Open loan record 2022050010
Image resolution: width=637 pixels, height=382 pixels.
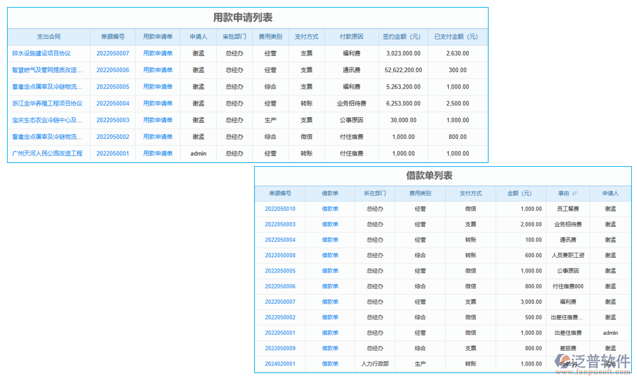[280, 209]
